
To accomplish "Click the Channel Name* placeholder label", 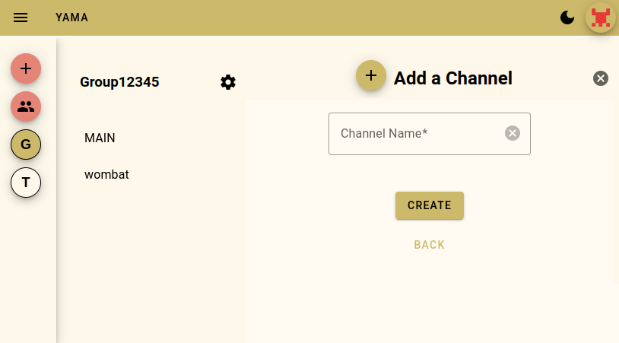I will [x=384, y=133].
